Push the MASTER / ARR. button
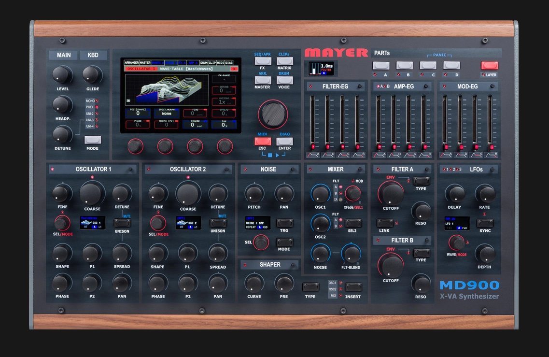The image size is (549, 357). pos(263,80)
